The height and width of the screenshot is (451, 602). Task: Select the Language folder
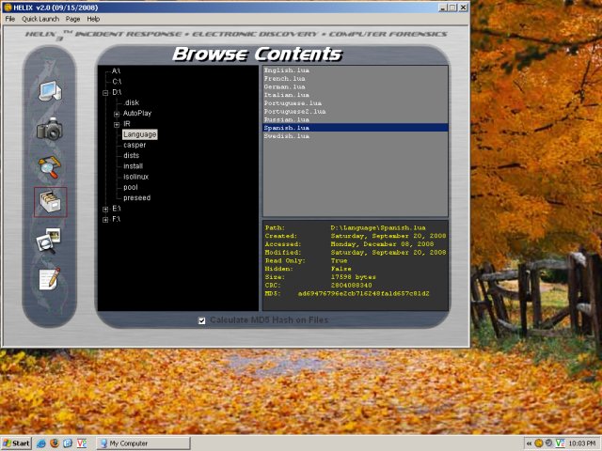(x=140, y=134)
